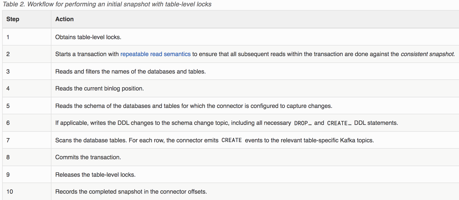
Task: Click step number 9 cell
Action: point(27,175)
